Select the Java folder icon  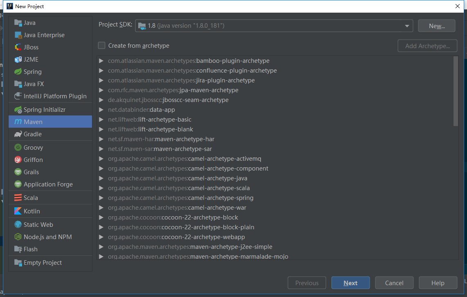(18, 23)
